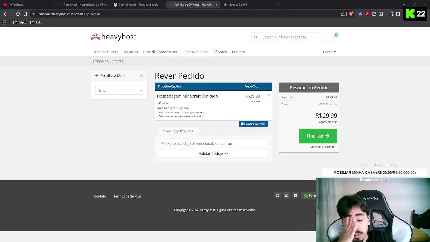
Task: Open the BRL currency dropdown
Action: [119, 90]
